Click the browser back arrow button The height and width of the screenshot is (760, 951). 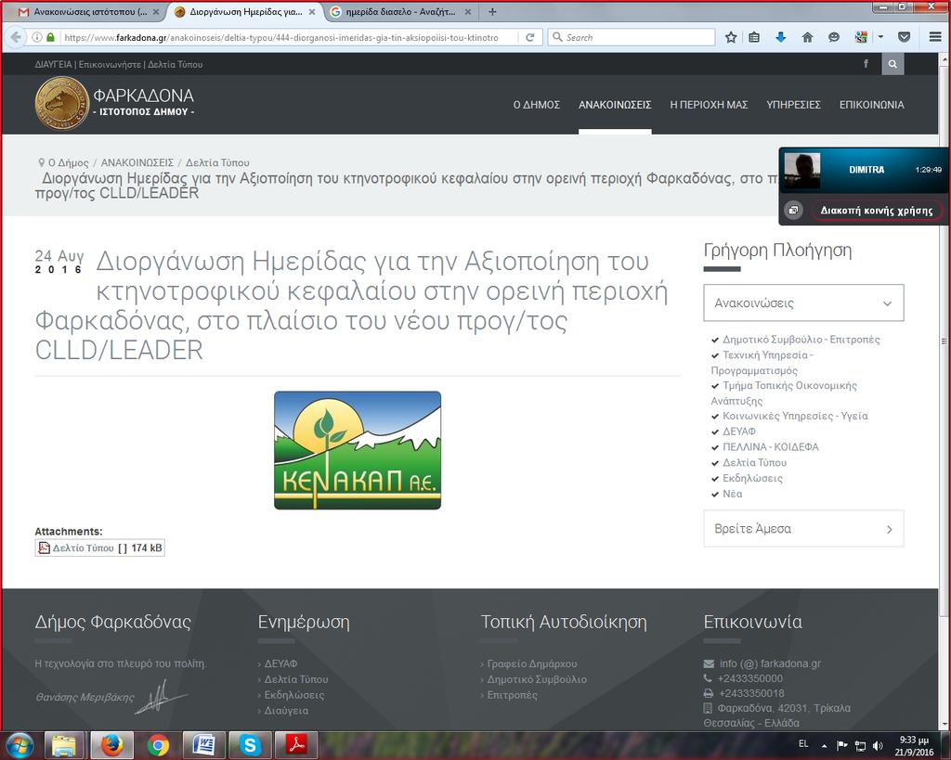[17, 37]
